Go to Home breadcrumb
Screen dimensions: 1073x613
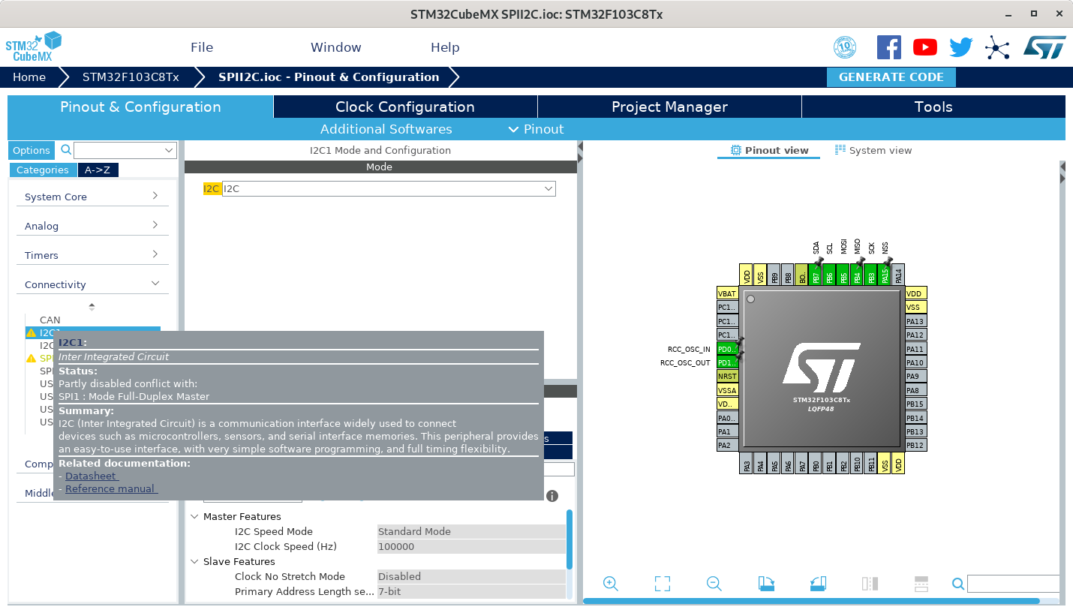pyautogui.click(x=29, y=77)
